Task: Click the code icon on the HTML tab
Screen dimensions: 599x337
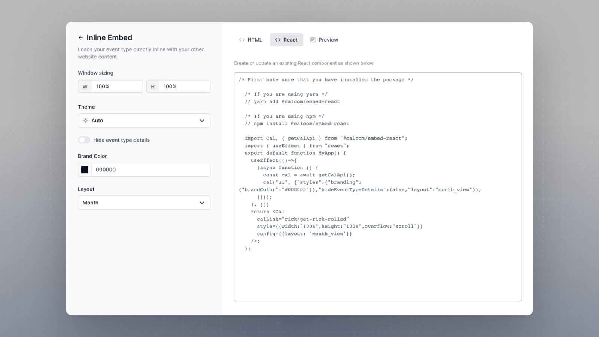Action: (x=241, y=40)
